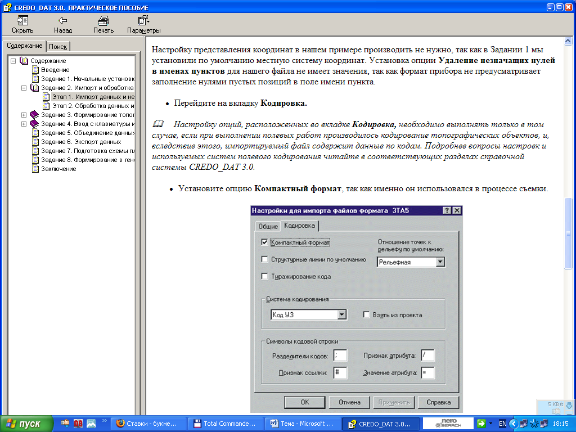This screenshot has height=432, width=576.
Task: Open Этап 2. Обработка данных topic
Action: tap(93, 106)
